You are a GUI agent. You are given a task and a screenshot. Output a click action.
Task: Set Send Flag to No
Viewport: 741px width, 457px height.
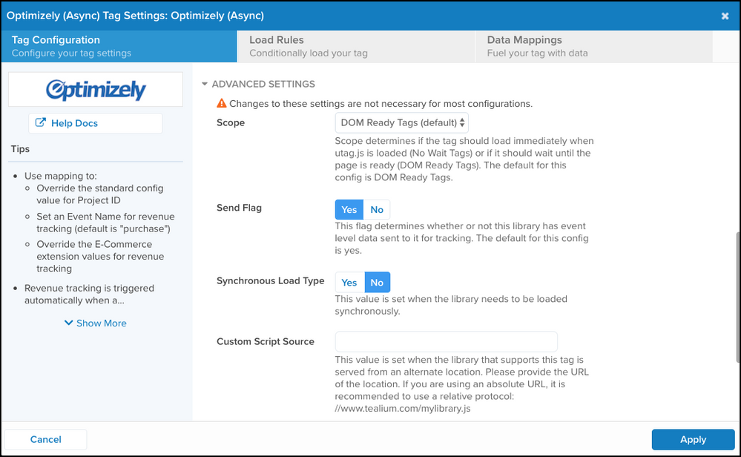(377, 210)
